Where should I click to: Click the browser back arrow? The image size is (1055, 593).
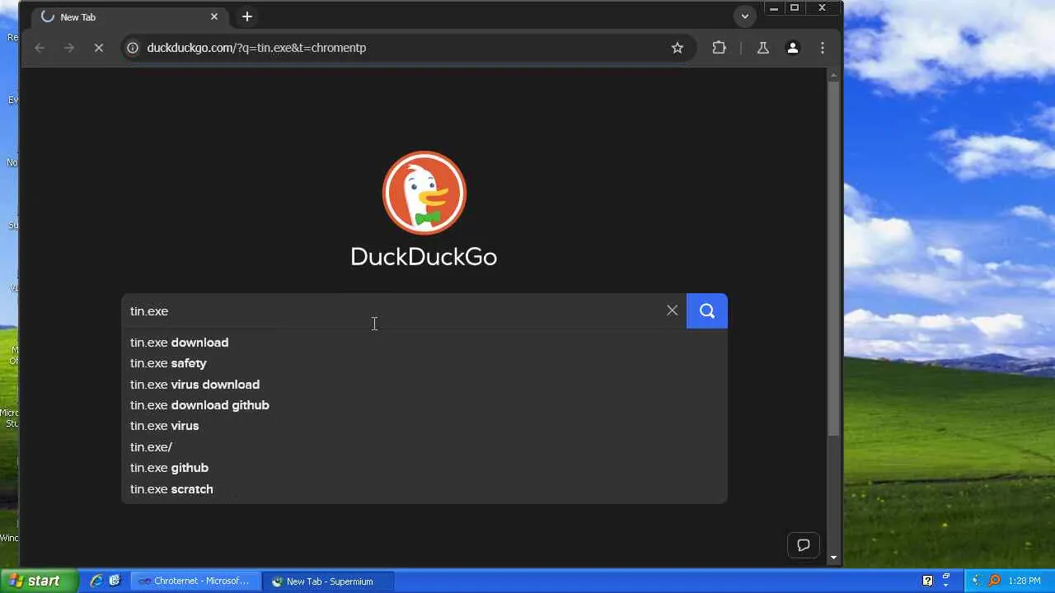(x=40, y=48)
